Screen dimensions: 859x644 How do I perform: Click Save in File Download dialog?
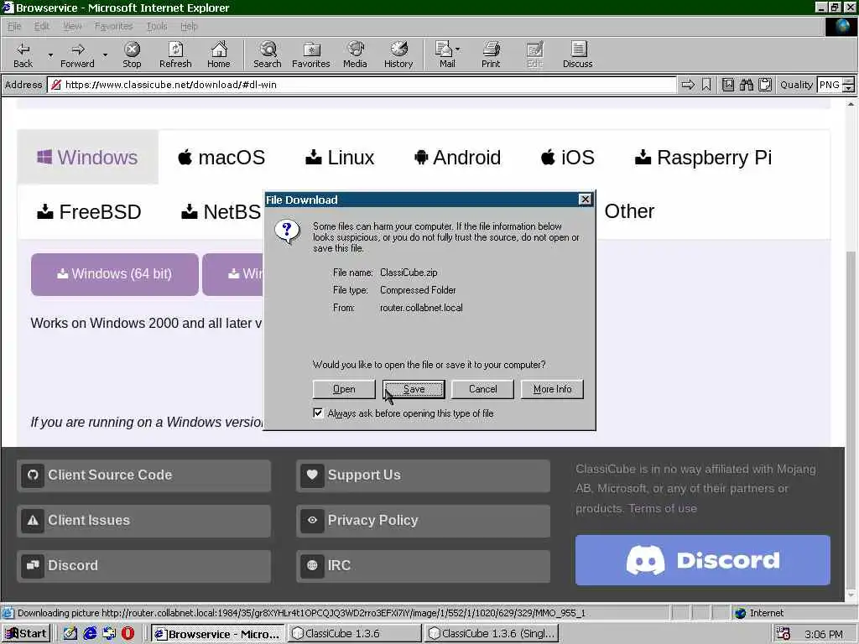(x=414, y=389)
